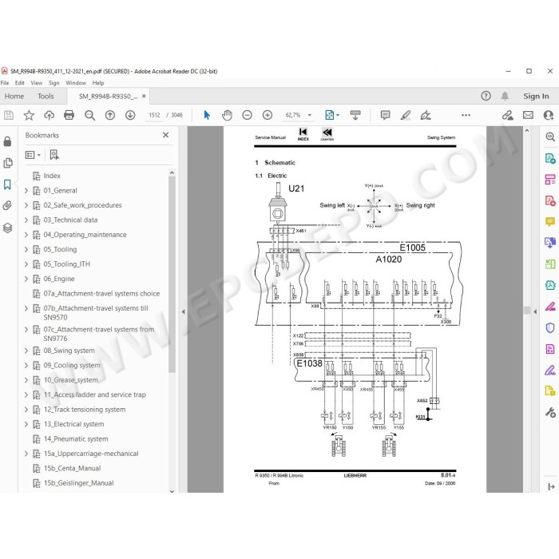Click the document vertical scrollbar thumb
The image size is (559, 559).
[x=527, y=310]
